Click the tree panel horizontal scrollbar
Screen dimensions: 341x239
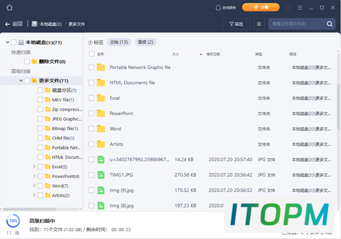pos(29,209)
